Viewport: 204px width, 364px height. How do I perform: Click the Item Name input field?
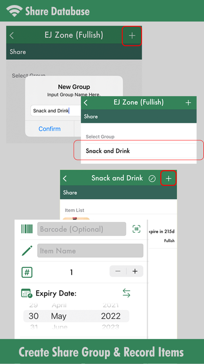[x=90, y=251]
